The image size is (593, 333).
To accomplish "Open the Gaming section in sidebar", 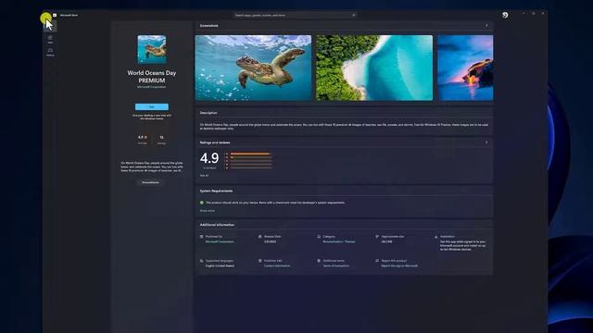I will tap(50, 52).
